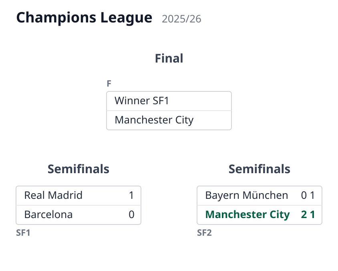338x271 pixels.
Task: Click the Final round heading
Action: tap(169, 58)
